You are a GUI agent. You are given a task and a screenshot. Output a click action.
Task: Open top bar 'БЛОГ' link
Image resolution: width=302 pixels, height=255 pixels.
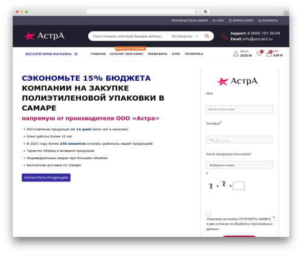tap(219, 20)
